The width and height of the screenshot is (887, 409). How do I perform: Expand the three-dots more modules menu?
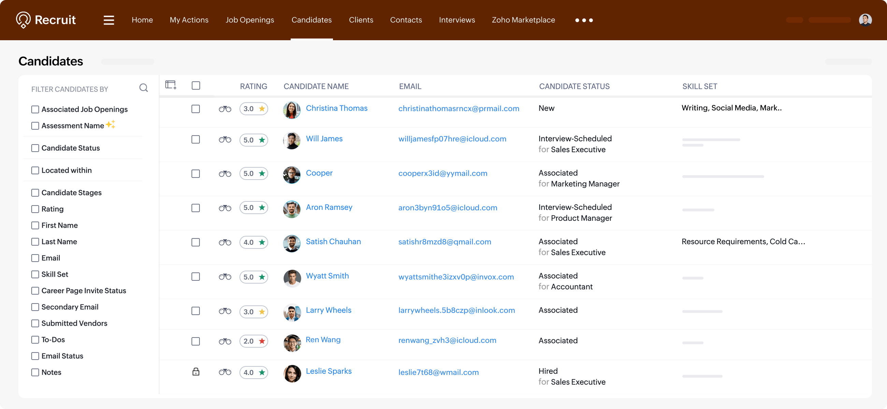pyautogui.click(x=584, y=20)
